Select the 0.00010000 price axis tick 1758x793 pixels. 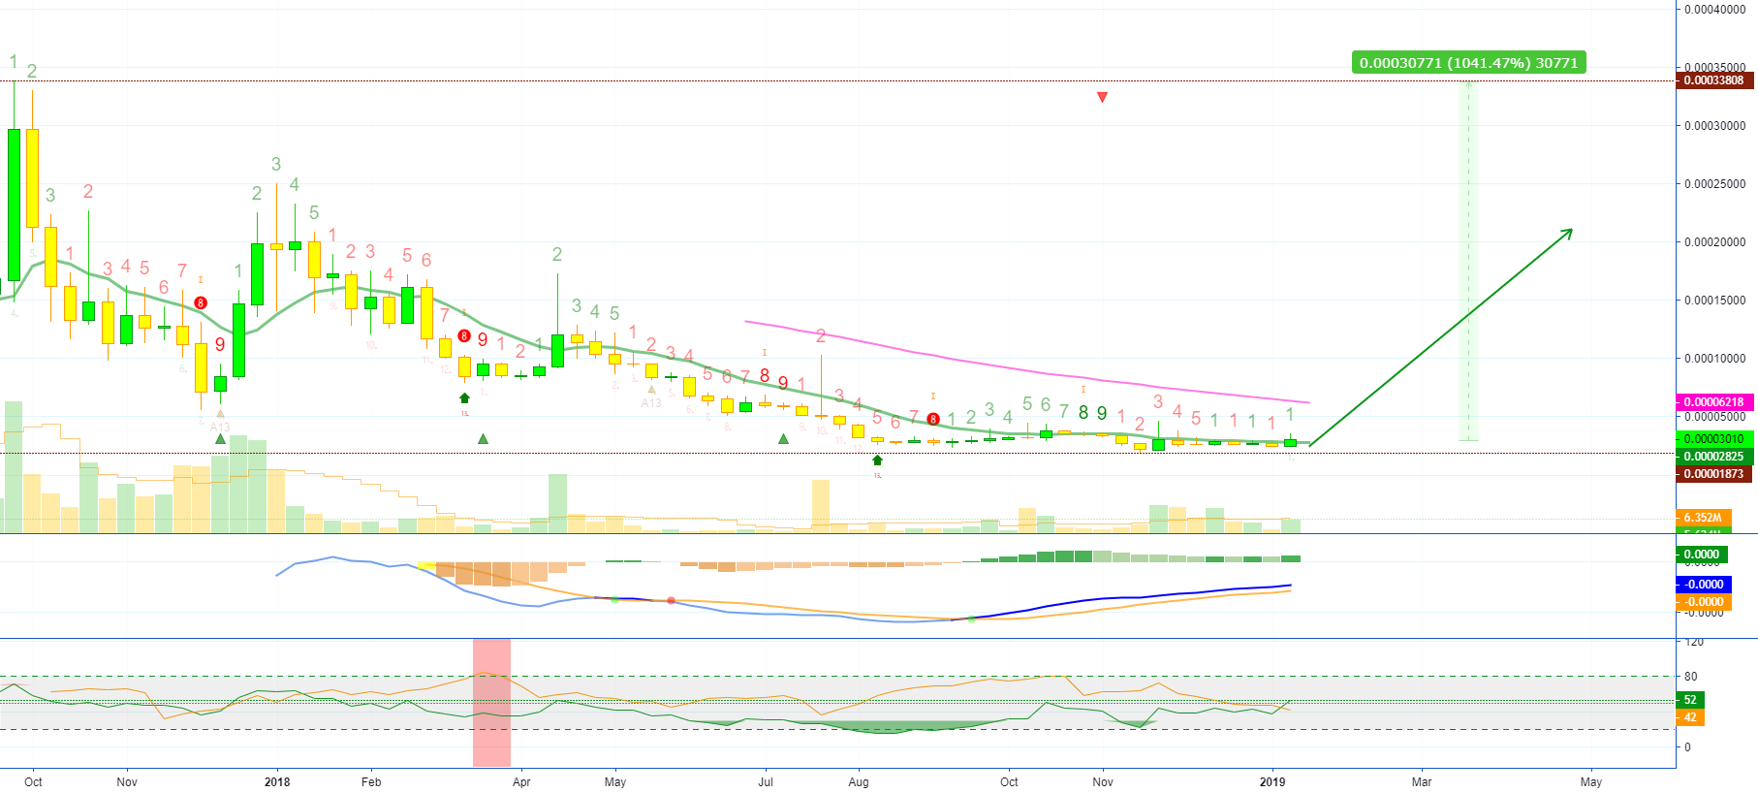(1714, 359)
